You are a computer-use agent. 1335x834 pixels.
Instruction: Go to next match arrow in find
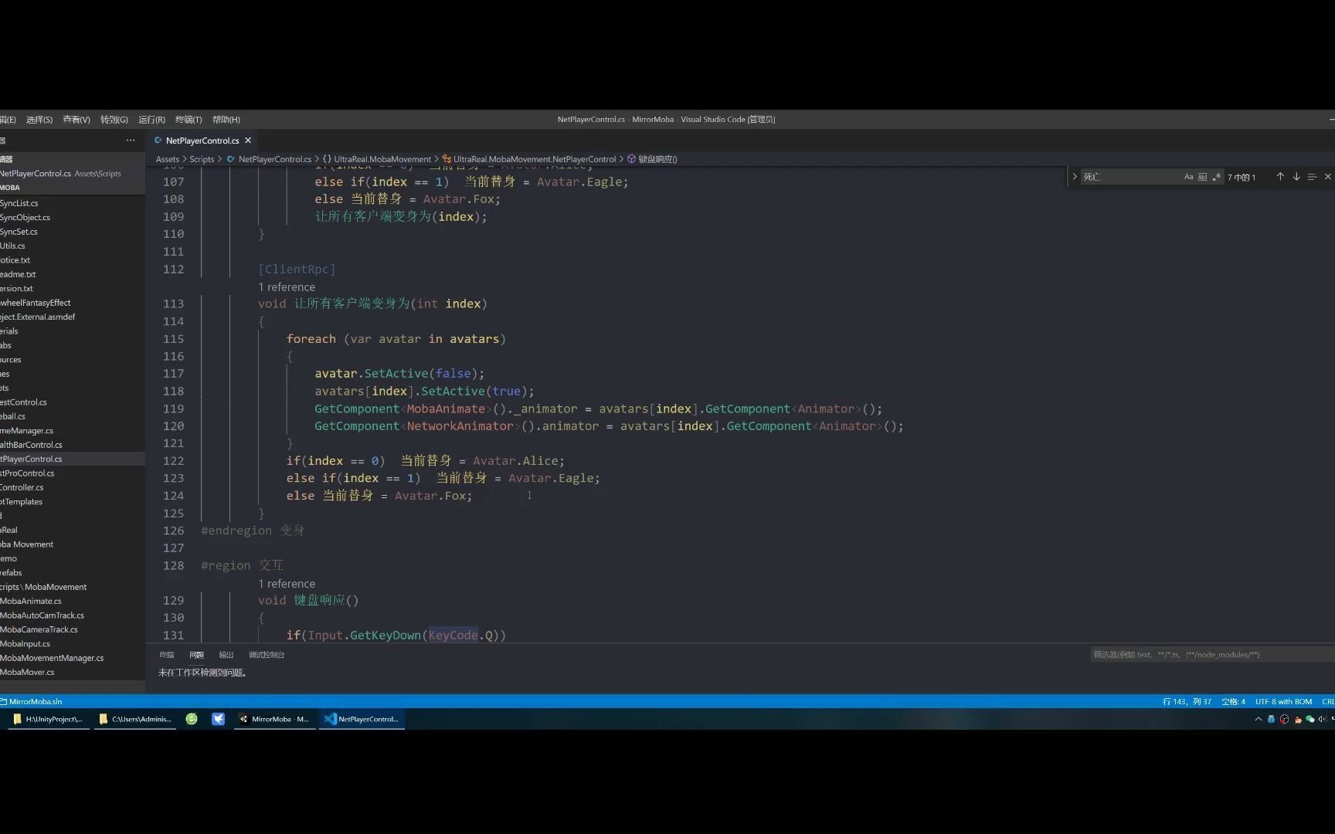click(1296, 177)
